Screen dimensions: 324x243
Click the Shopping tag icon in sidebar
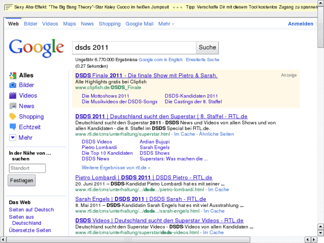[13, 116]
